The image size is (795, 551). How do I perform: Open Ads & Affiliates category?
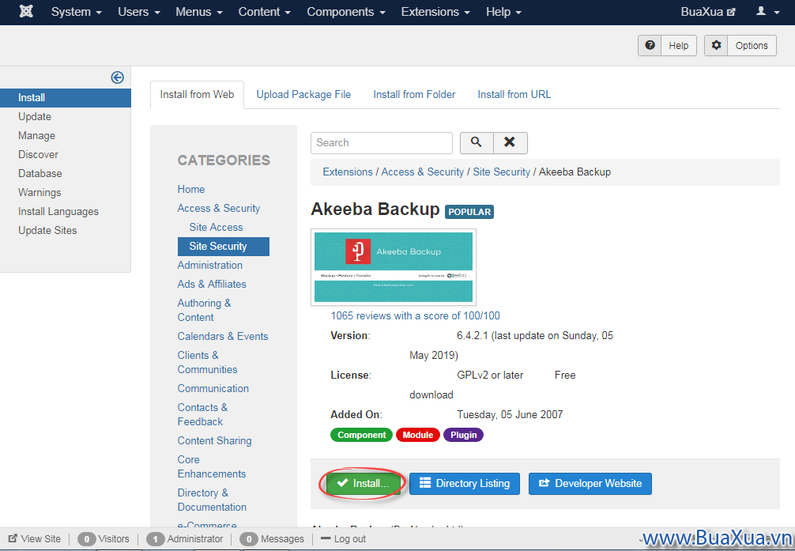(212, 284)
